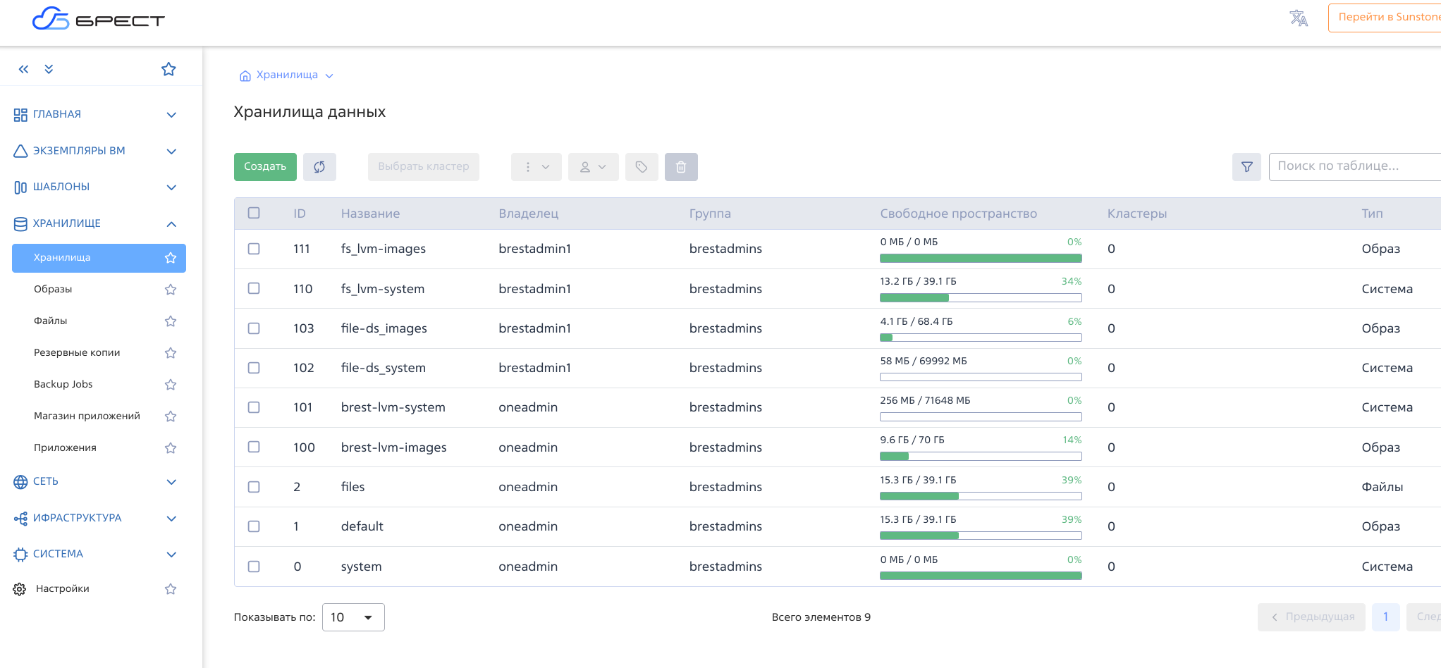Toggle the select-all checkbox in table header
1441x668 pixels.
click(254, 213)
